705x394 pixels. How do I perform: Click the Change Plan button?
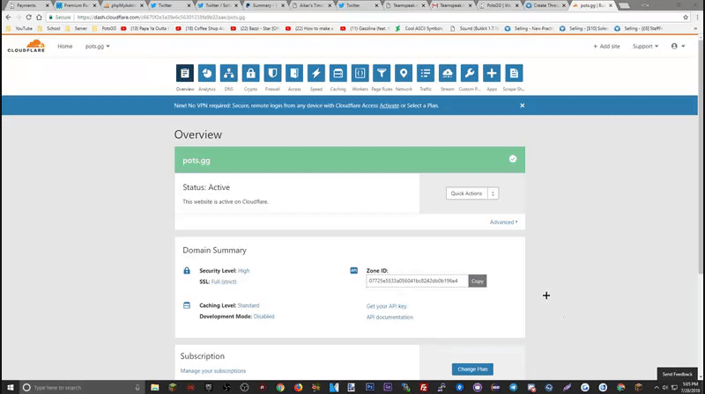pyautogui.click(x=472, y=369)
